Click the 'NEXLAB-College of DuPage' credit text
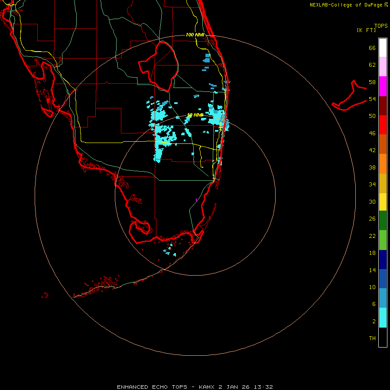Viewport: 390px width, 390px height. coord(346,5)
